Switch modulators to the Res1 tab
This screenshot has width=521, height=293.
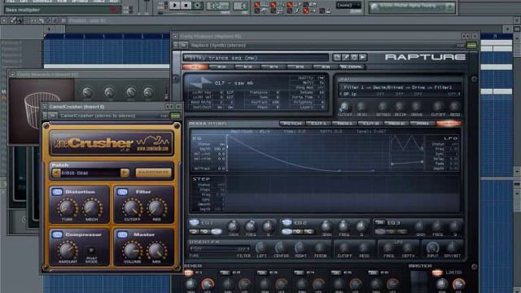pos(344,124)
